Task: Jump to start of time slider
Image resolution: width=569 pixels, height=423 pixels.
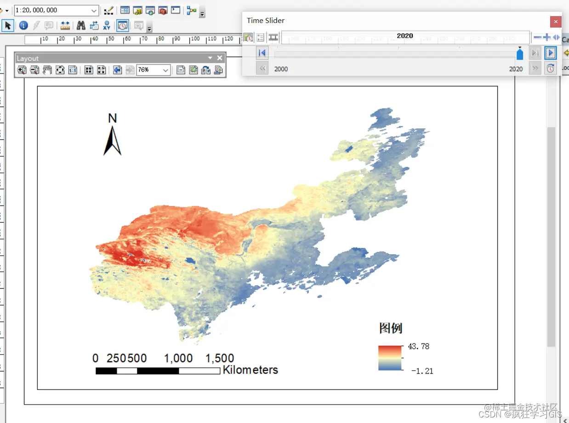Action: [262, 53]
